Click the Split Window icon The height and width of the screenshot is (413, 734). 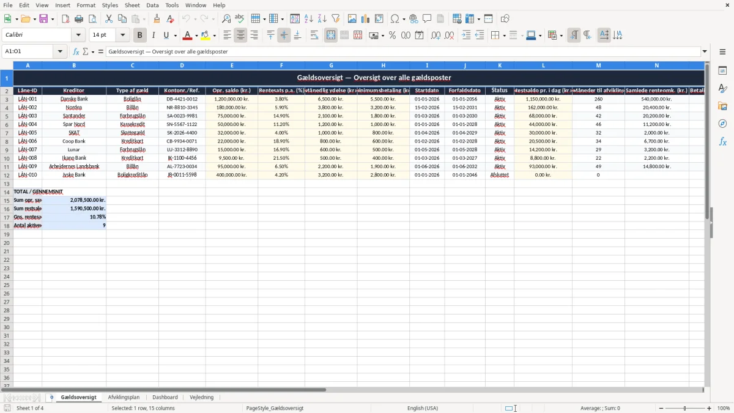(x=489, y=19)
